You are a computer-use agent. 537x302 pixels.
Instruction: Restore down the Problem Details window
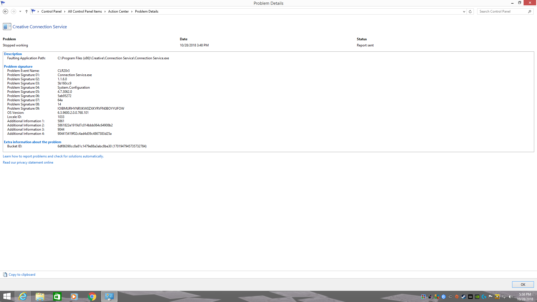(x=520, y=3)
